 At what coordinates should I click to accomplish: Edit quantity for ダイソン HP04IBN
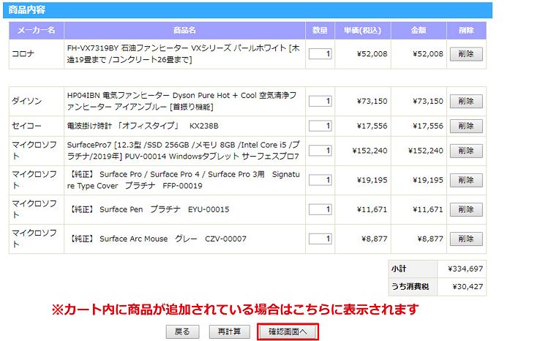point(320,101)
